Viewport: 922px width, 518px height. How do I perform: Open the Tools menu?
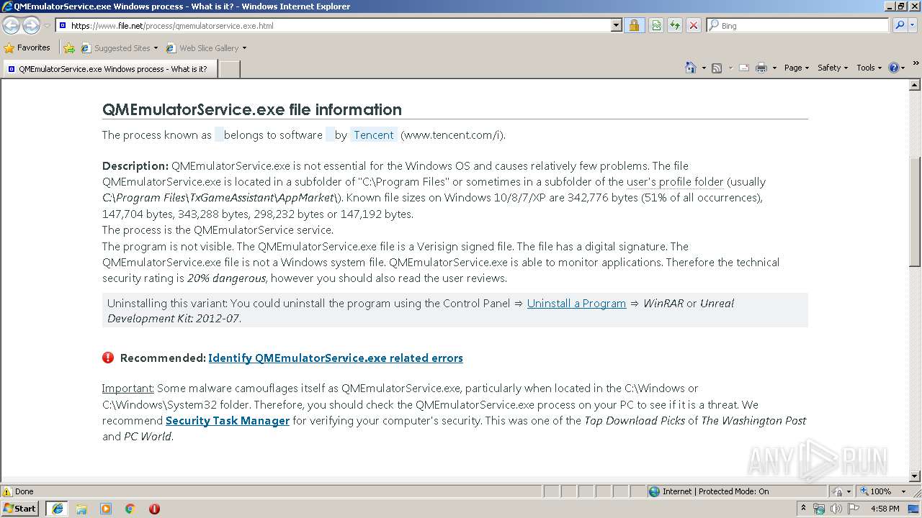(x=869, y=68)
